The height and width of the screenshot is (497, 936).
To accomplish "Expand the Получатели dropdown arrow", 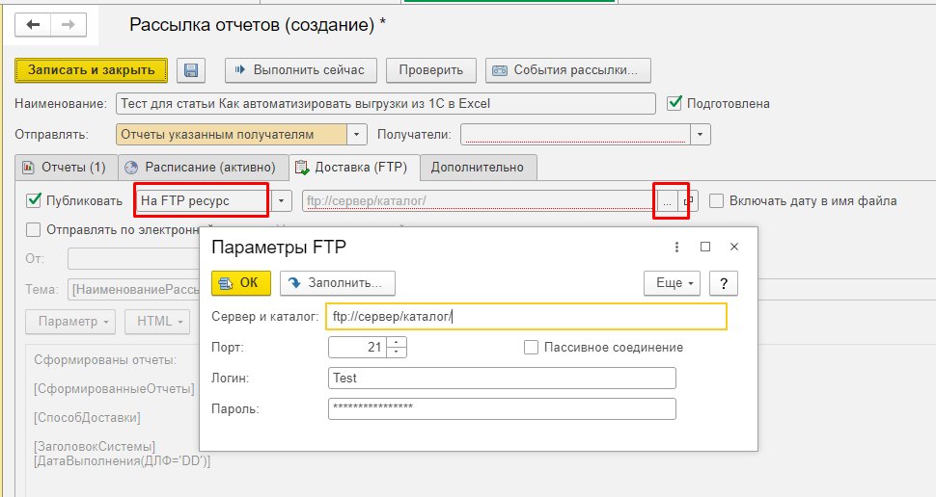I will tap(701, 135).
